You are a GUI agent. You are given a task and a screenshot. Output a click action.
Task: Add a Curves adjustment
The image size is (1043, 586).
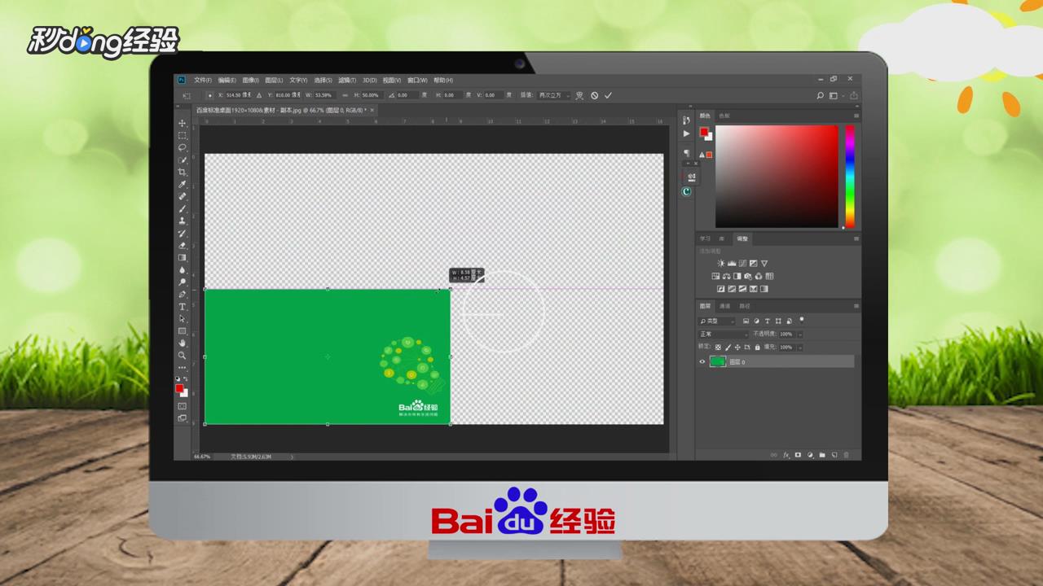point(742,264)
